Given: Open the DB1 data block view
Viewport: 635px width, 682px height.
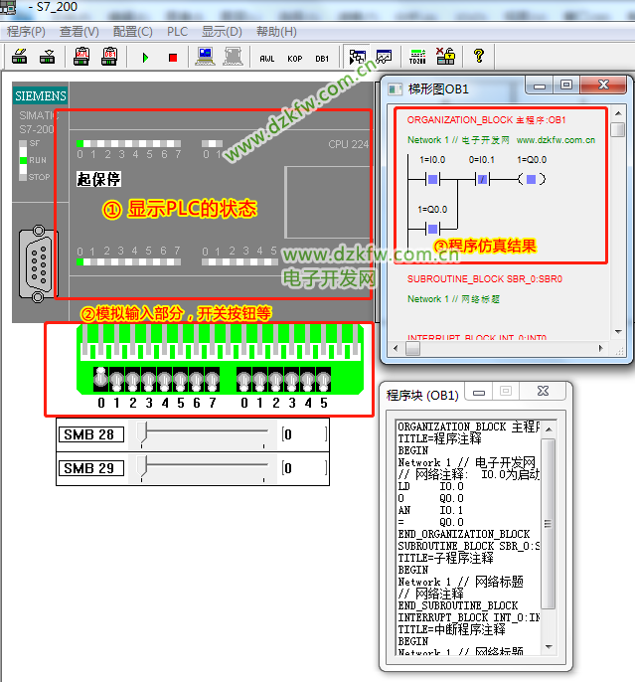Looking at the screenshot, I should pyautogui.click(x=322, y=58).
